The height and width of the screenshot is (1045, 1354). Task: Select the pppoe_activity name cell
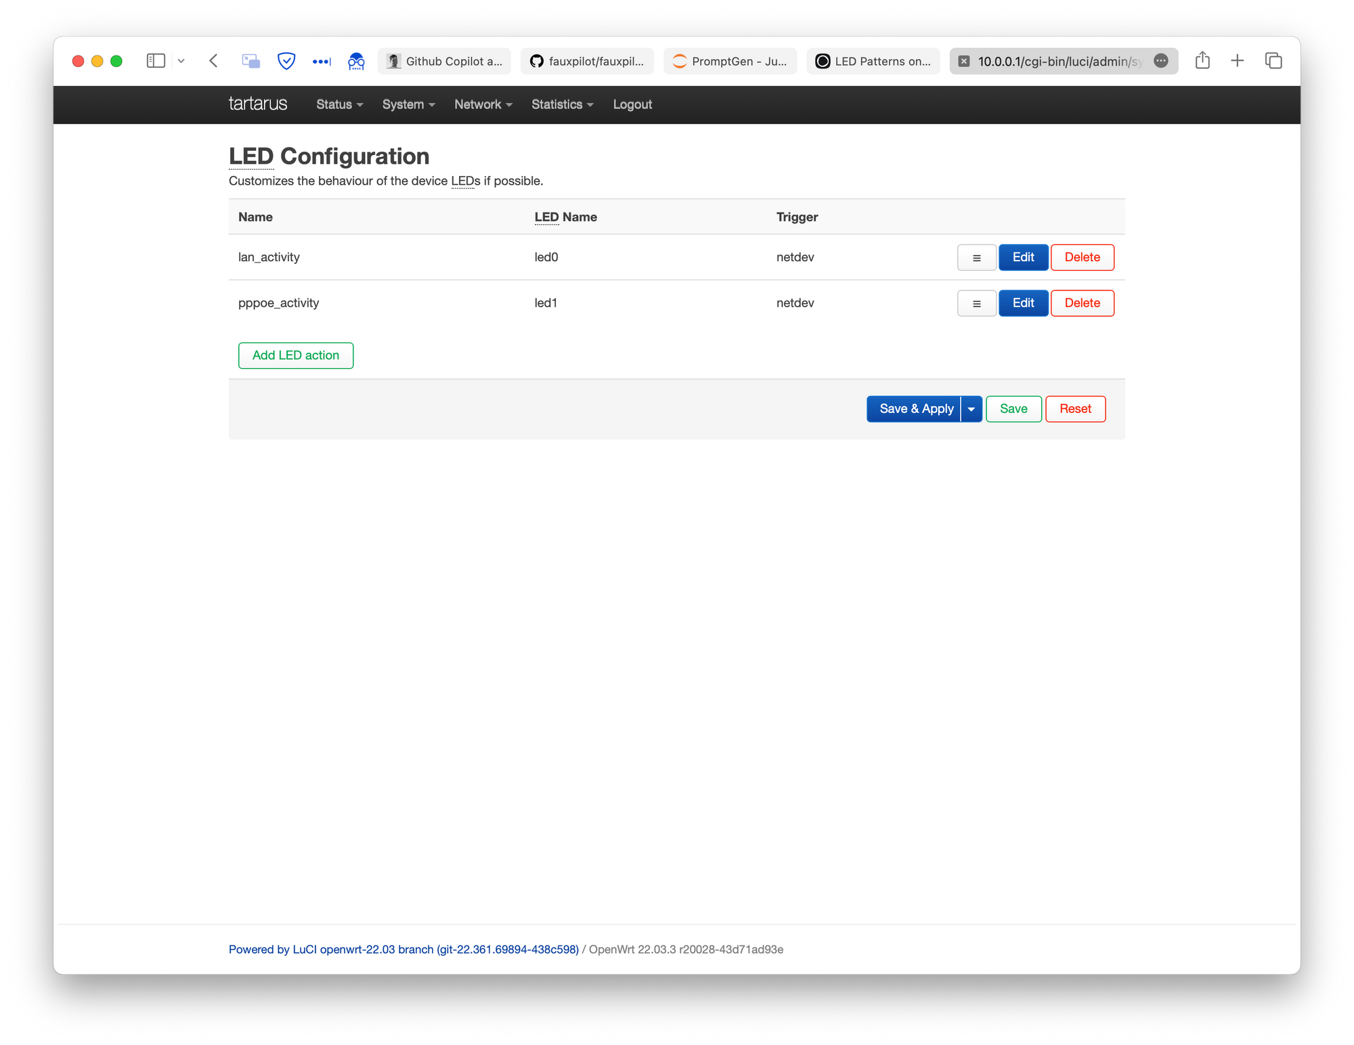278,303
